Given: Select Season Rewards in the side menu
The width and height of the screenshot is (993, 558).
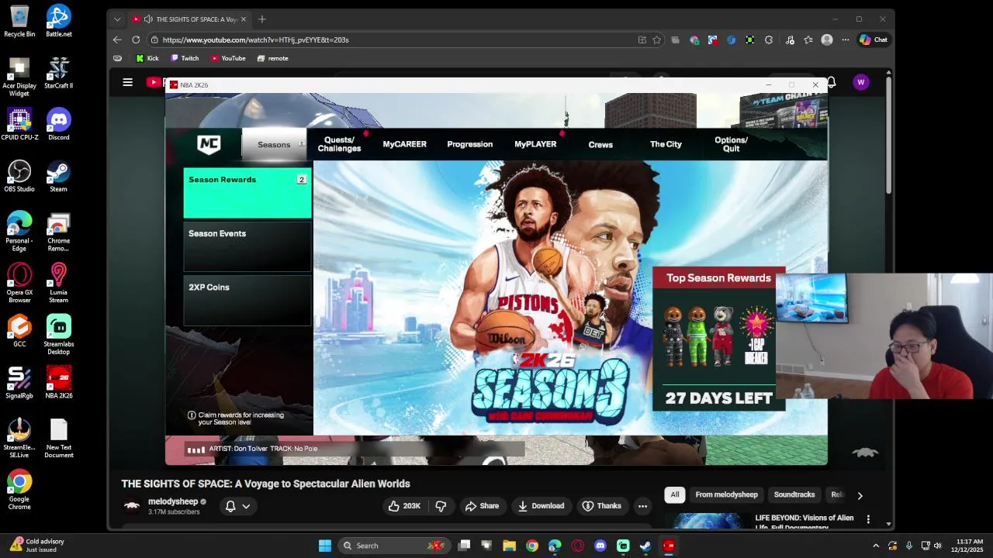Looking at the screenshot, I should click(x=247, y=193).
